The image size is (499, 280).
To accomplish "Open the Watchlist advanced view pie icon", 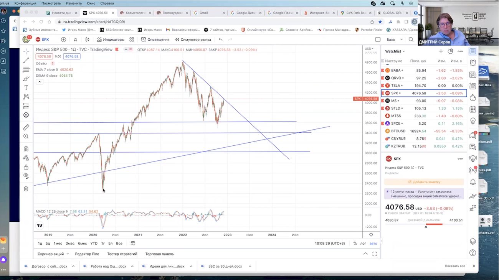I will pos(451,51).
